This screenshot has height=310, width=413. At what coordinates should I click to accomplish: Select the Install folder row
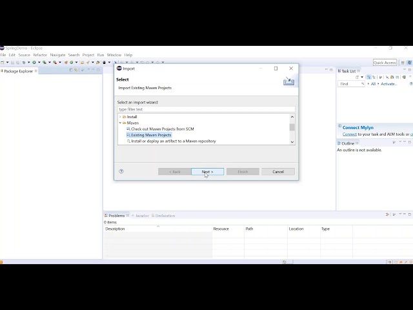pyautogui.click(x=130, y=117)
